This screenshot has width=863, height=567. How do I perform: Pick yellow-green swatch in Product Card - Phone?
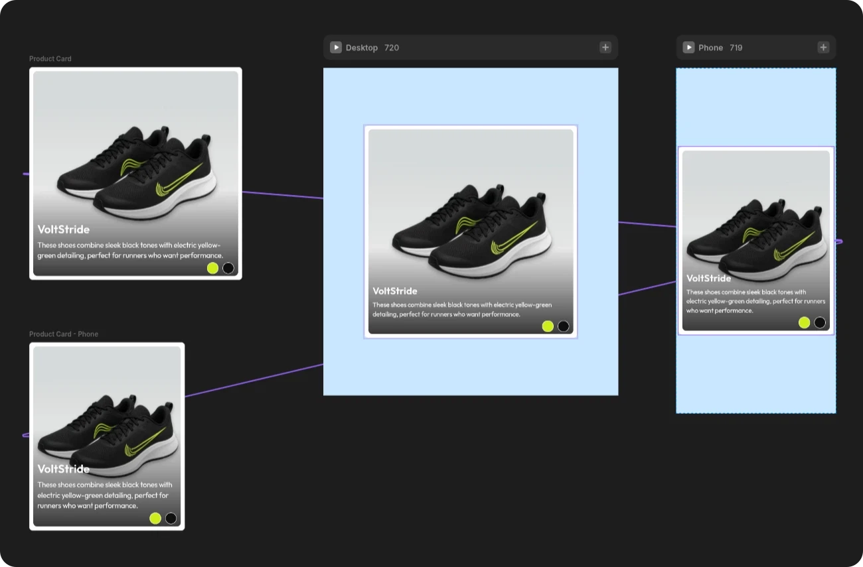pyautogui.click(x=155, y=518)
